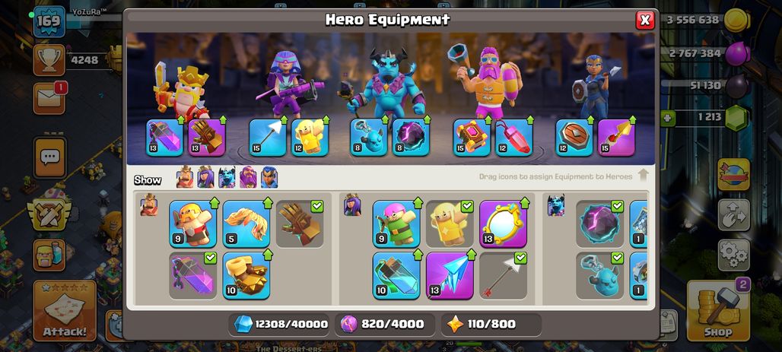
Task: Toggle Archer Queen filter in Show row
Action: tap(205, 177)
